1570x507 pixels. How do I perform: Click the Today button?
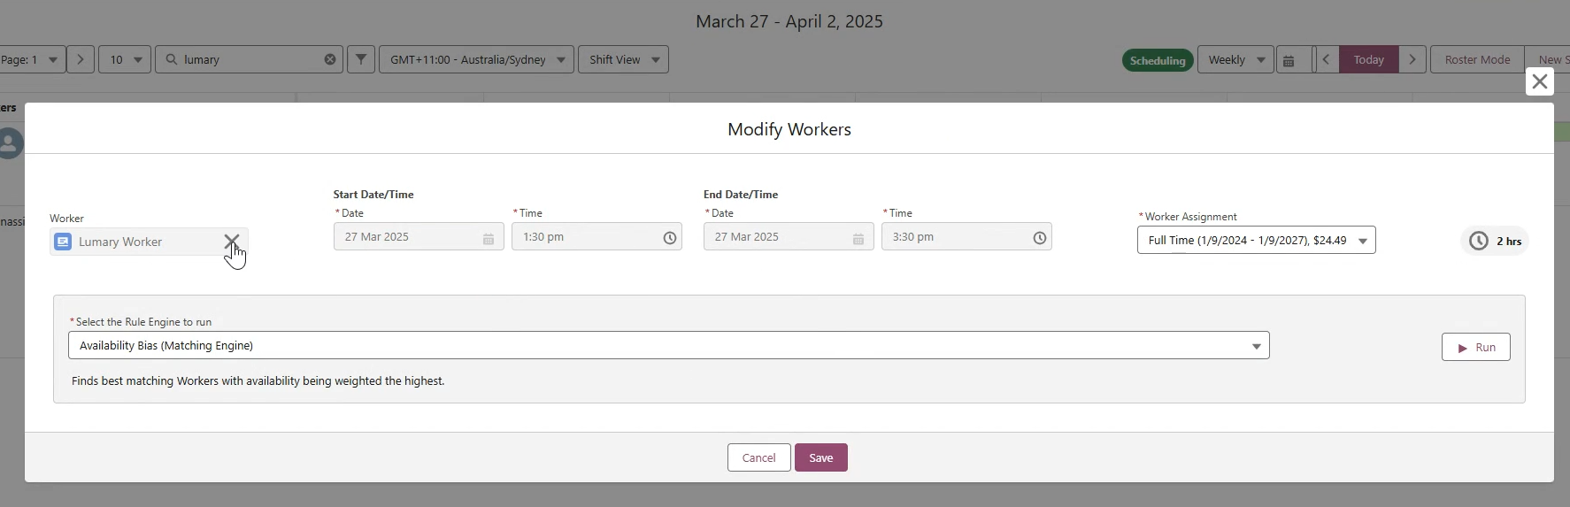tap(1368, 59)
